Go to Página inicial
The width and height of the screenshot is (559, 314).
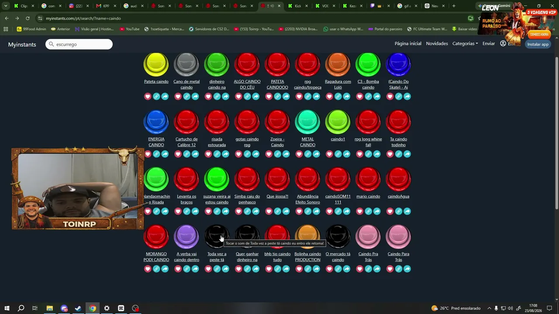coord(408,44)
